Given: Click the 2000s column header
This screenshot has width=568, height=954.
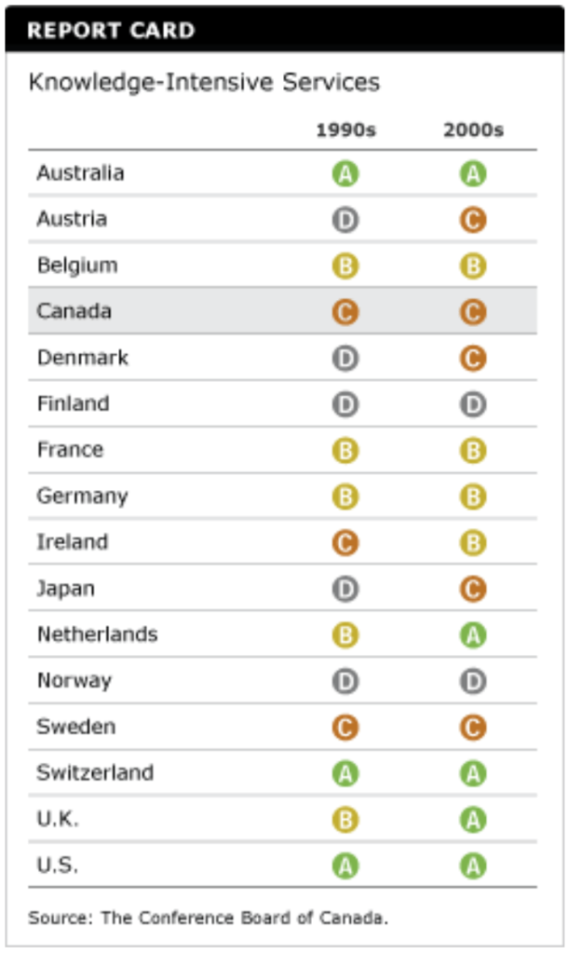Looking at the screenshot, I should coord(473,130).
